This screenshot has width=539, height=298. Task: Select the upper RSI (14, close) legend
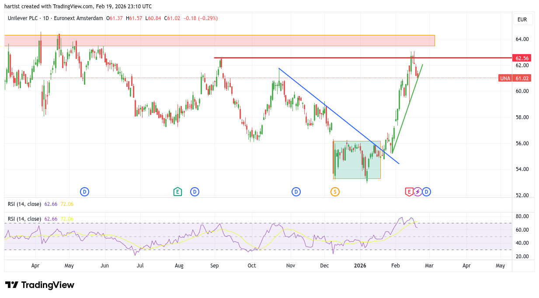[x=25, y=204]
